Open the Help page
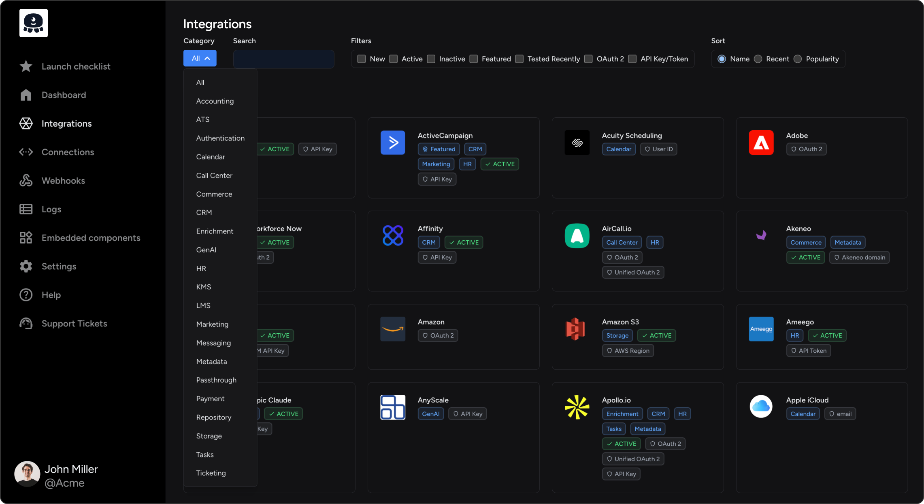 (26, 295)
